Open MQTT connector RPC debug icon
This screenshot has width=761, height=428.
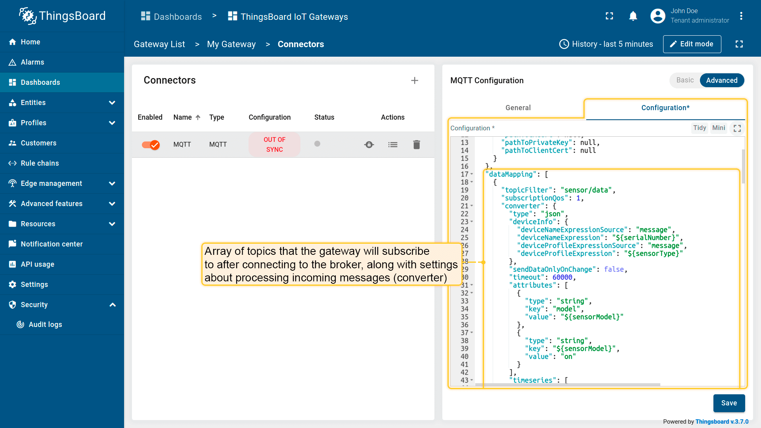coord(369,145)
